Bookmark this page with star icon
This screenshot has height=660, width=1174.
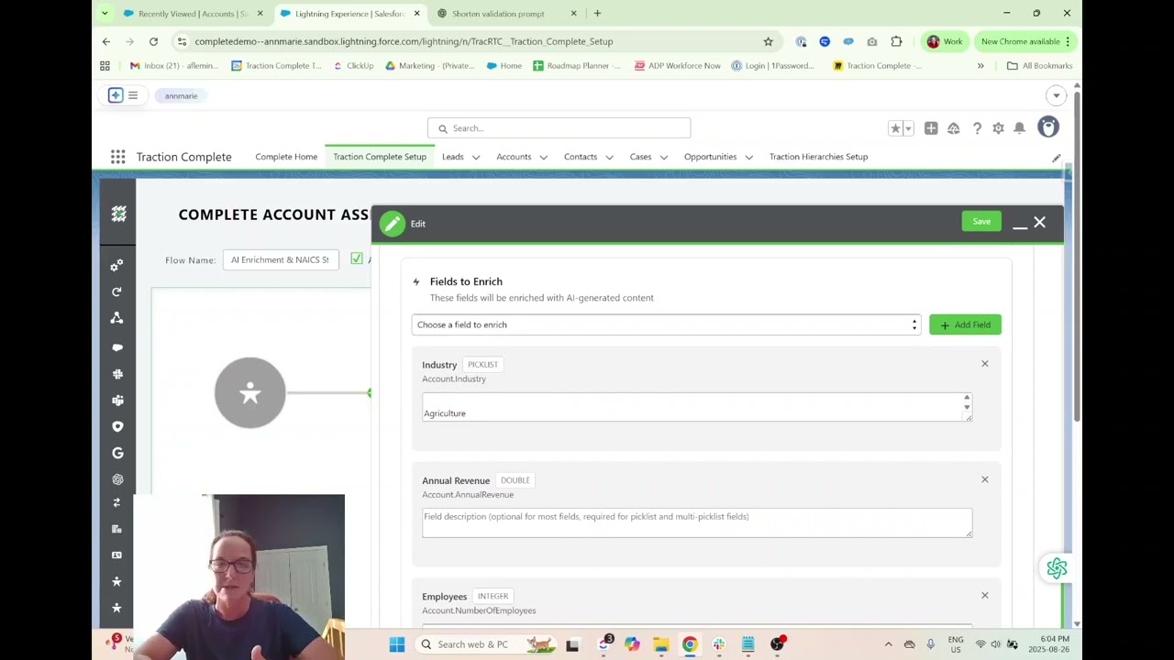coord(768,41)
